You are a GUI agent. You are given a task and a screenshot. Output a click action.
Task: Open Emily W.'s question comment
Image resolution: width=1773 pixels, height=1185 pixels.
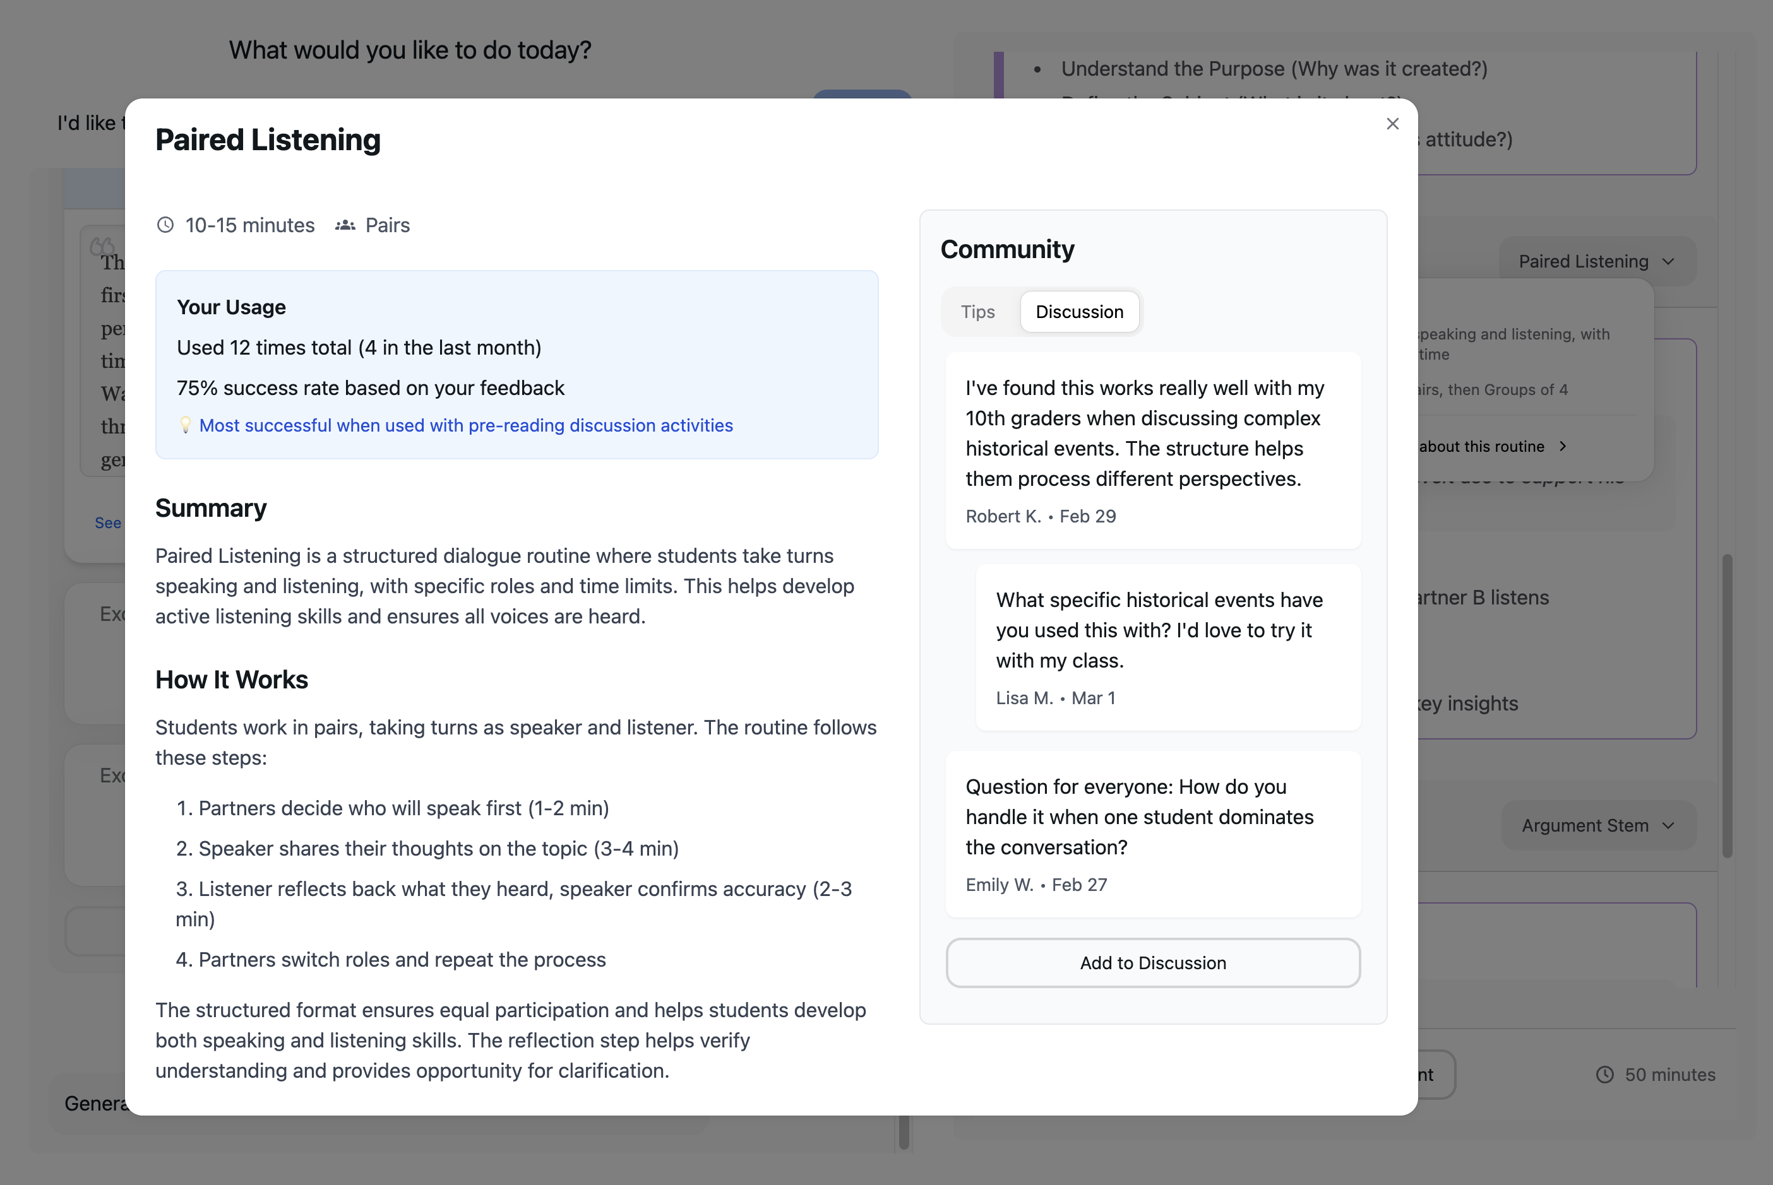click(x=1152, y=834)
